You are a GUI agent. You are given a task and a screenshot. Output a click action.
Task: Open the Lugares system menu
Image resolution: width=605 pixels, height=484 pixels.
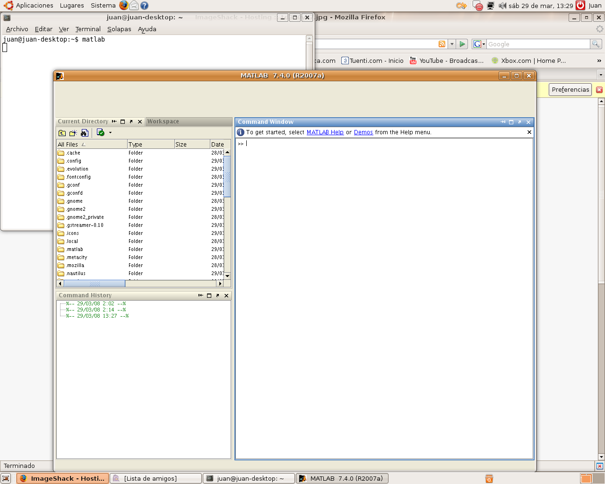(72, 6)
